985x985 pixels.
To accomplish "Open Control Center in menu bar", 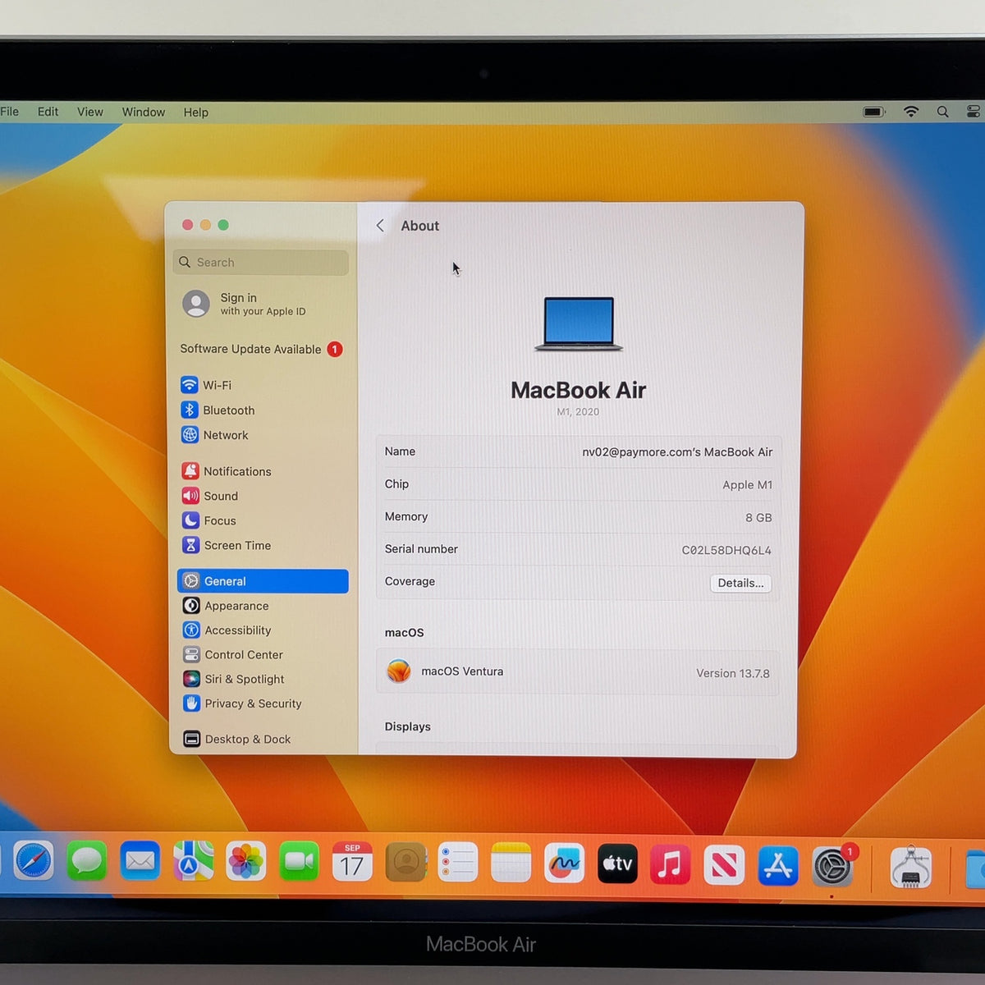I will [x=974, y=112].
